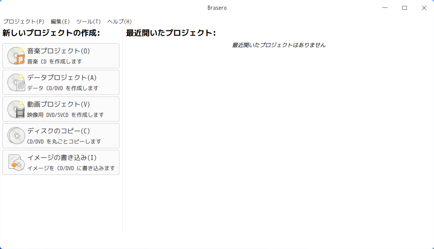Click the 新しいプロジェクトの作成 heading
The height and width of the screenshot is (249, 434).
click(x=51, y=33)
